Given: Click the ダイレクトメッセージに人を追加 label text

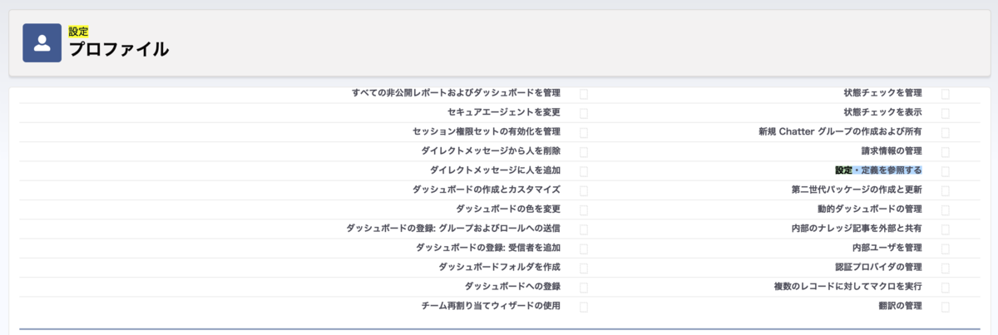Looking at the screenshot, I should click(x=496, y=170).
